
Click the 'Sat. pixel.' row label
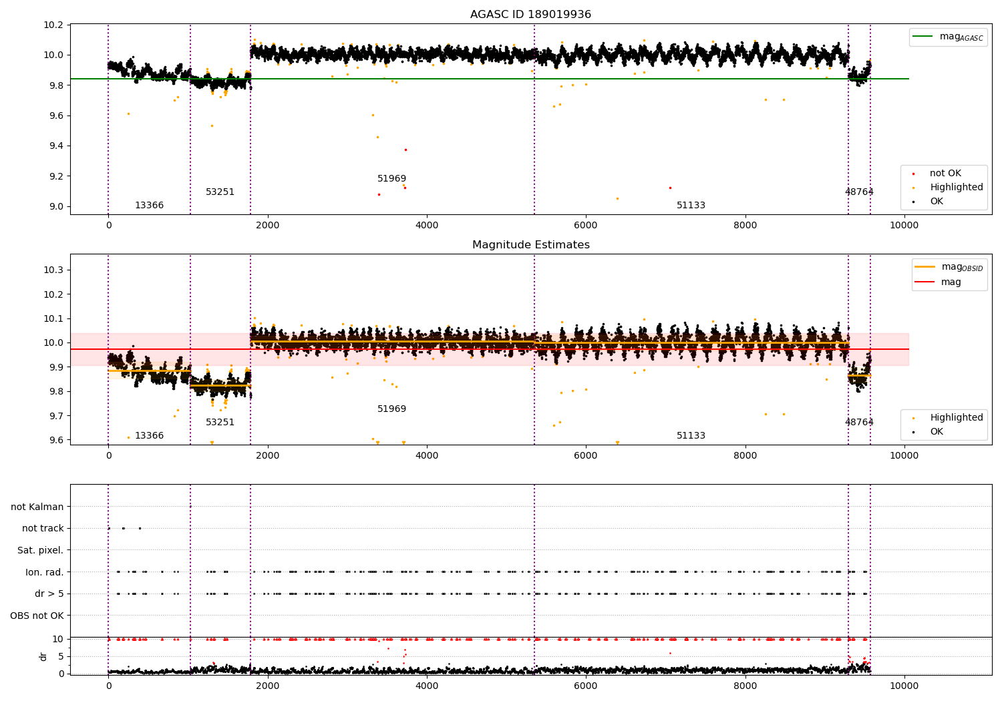[x=41, y=551]
